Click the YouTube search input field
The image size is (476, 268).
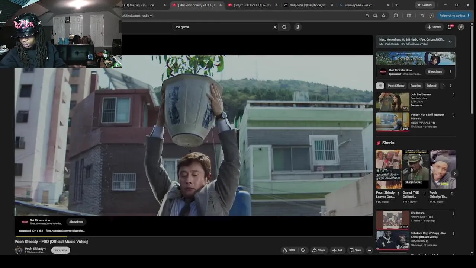222,27
